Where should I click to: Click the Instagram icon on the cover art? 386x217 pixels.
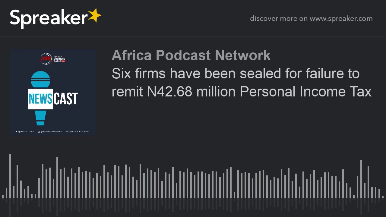(x=39, y=132)
